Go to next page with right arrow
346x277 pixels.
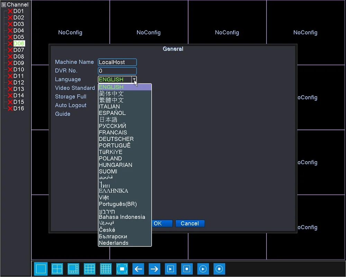click(154, 269)
